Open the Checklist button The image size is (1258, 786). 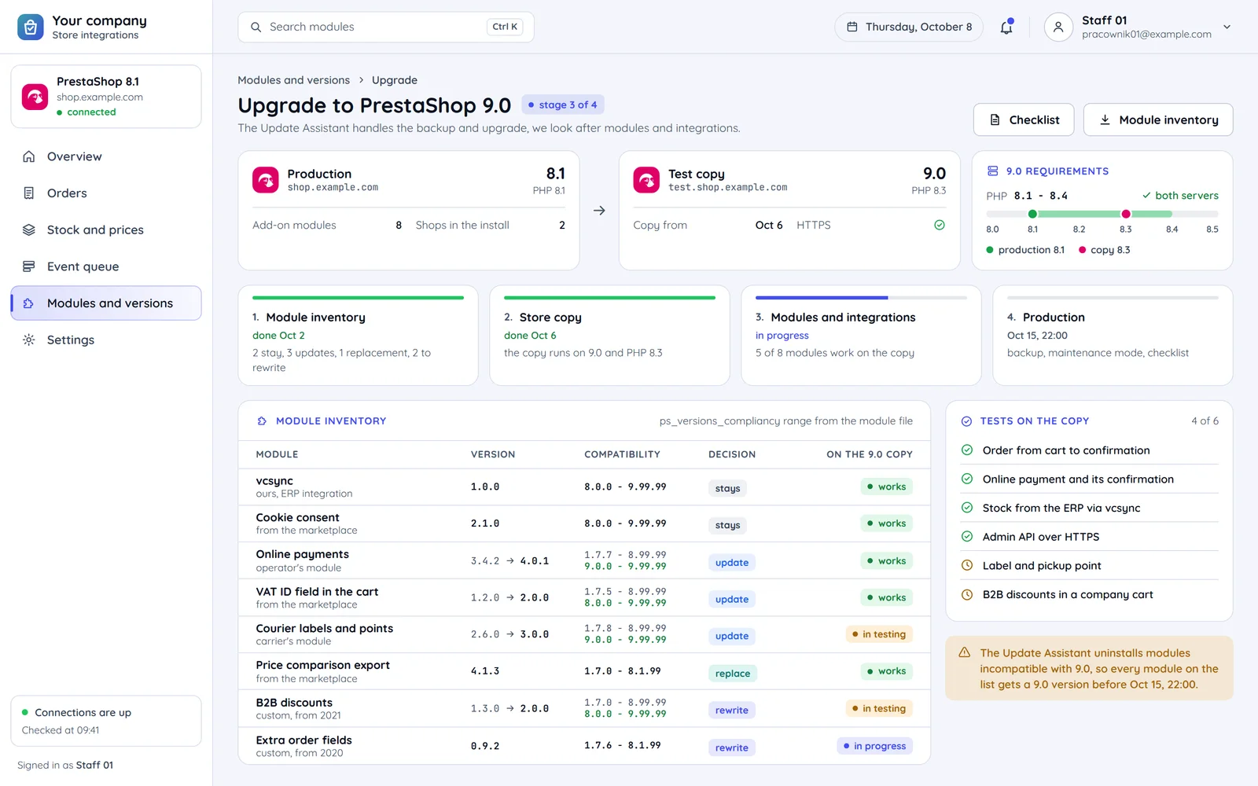click(x=1024, y=119)
